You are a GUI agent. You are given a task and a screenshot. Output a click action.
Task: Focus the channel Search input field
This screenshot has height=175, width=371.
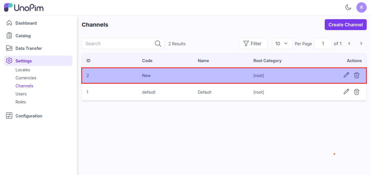[118, 44]
